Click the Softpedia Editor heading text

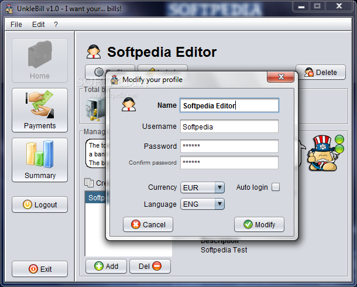tap(162, 52)
